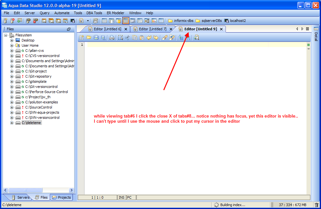The height and width of the screenshot is (209, 321).
Task: Open the Detail side panel
Action: (316, 34)
